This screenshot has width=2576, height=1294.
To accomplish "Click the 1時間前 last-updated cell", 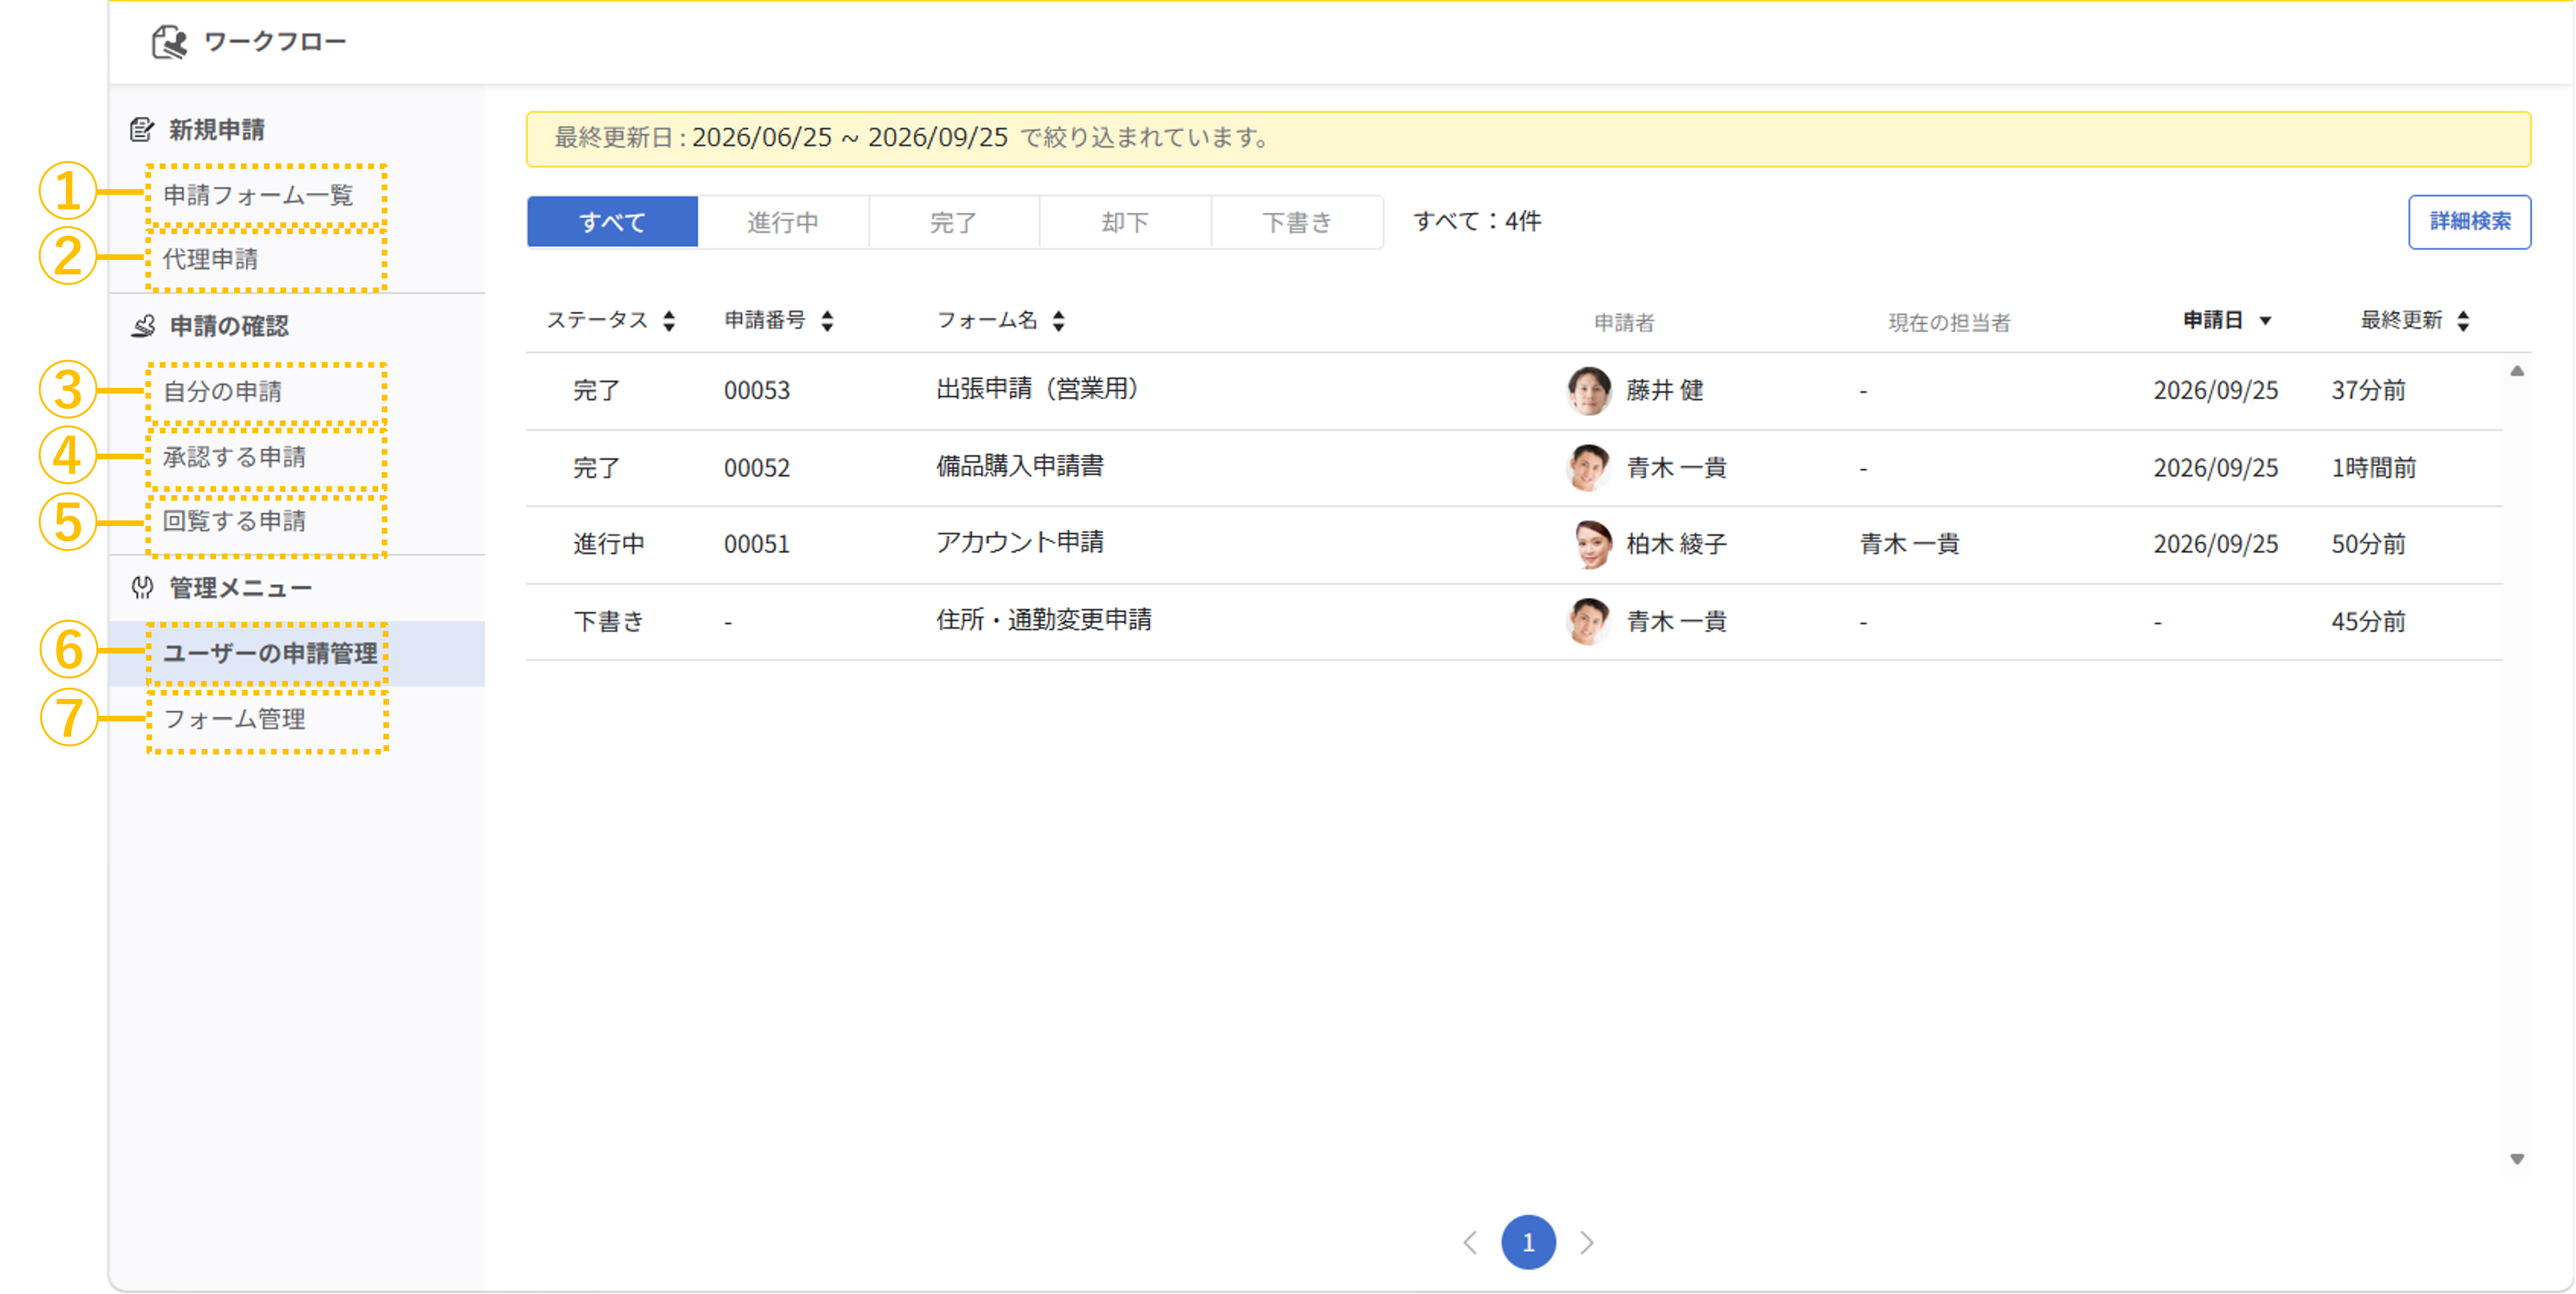I will click(x=2374, y=468).
